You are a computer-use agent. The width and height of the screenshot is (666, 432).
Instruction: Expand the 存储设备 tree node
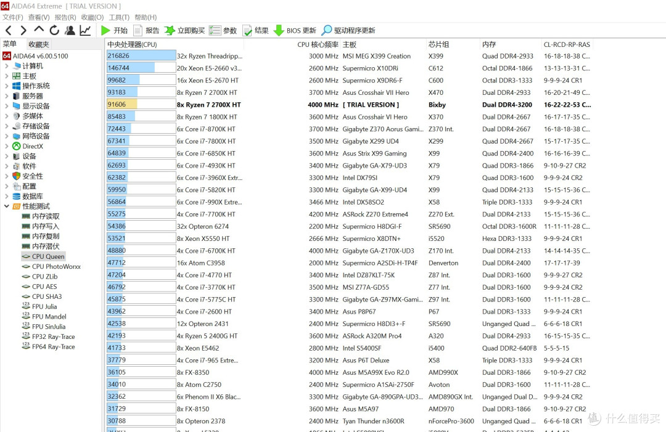click(6, 126)
